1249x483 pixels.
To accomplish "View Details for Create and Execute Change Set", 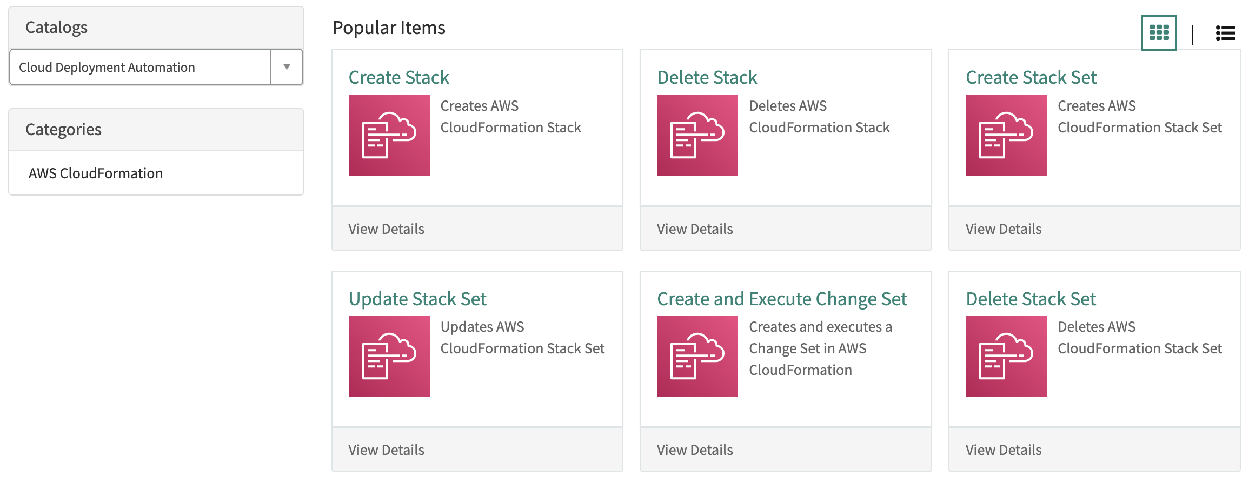I will pos(695,450).
